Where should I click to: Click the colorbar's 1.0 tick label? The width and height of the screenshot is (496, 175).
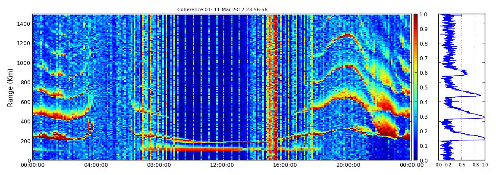tap(423, 15)
